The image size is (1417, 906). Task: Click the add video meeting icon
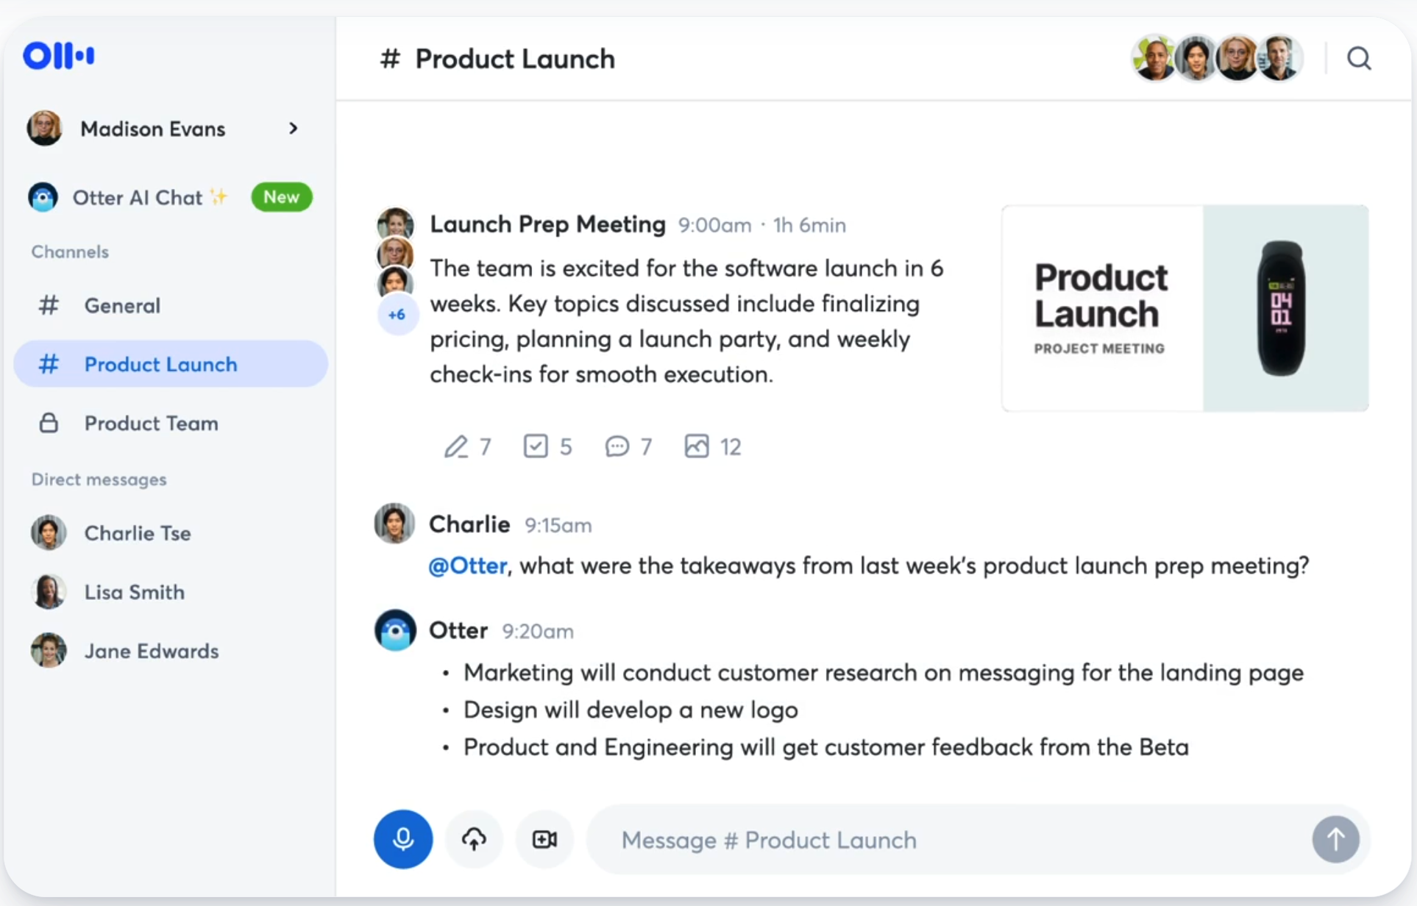tap(544, 839)
